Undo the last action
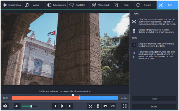 (x=105, y=106)
